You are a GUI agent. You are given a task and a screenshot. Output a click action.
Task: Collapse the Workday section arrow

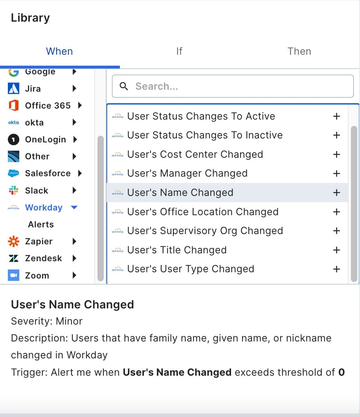coord(74,207)
